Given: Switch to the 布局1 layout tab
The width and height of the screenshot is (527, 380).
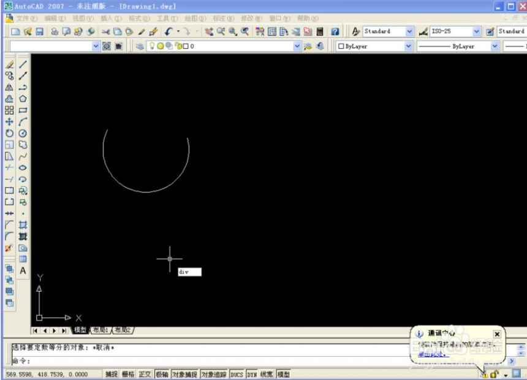Looking at the screenshot, I should [x=100, y=330].
